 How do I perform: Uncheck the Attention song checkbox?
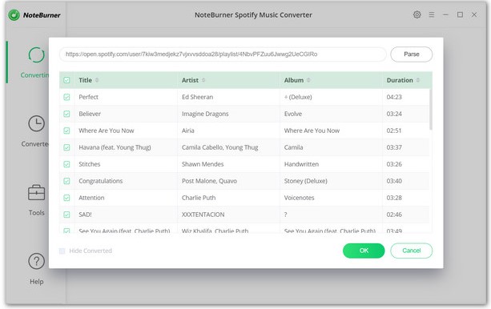point(66,198)
